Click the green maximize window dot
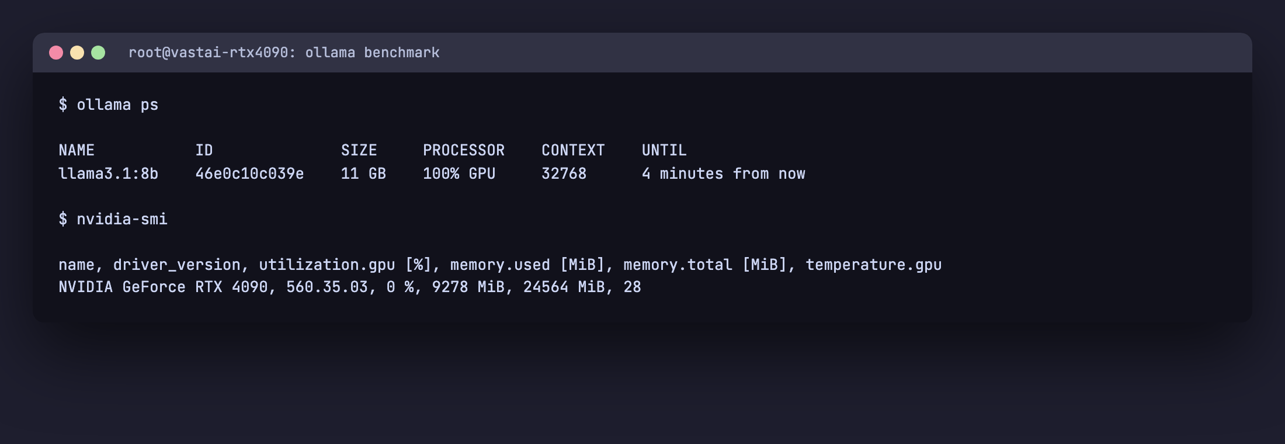 98,53
